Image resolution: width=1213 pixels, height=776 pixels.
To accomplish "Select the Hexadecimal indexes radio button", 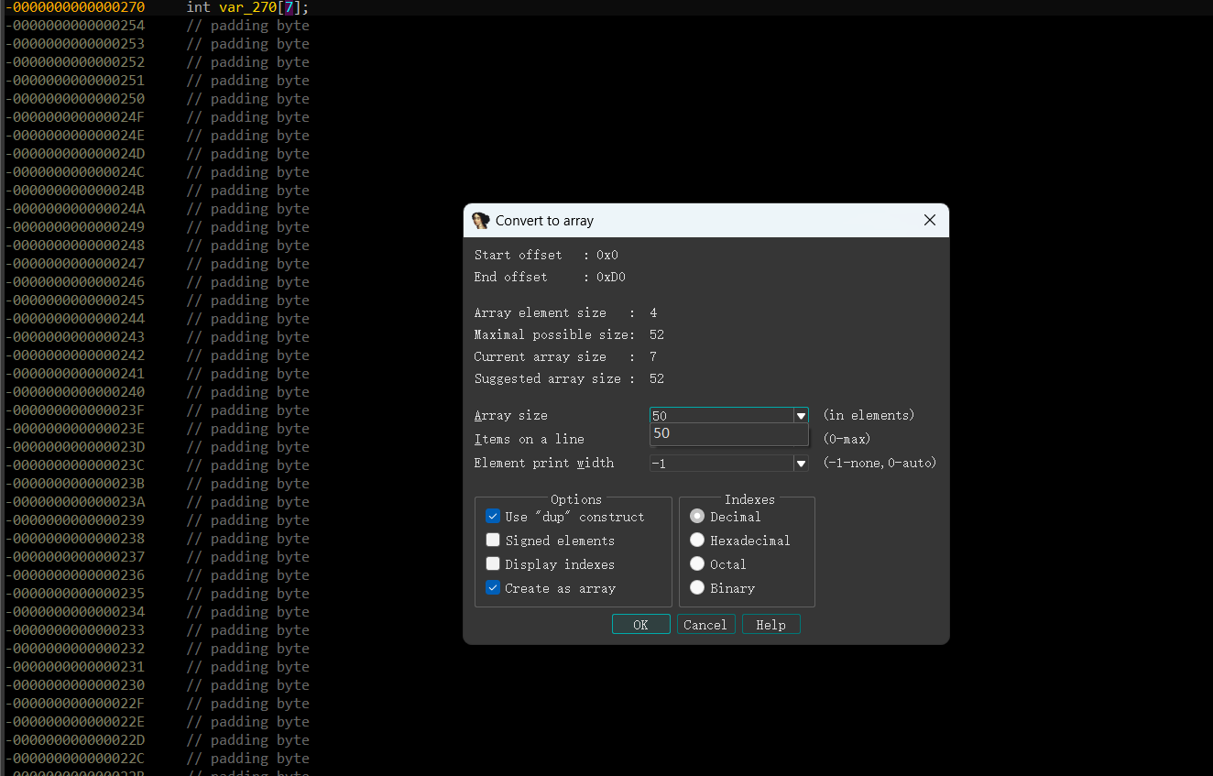I will [x=697, y=541].
